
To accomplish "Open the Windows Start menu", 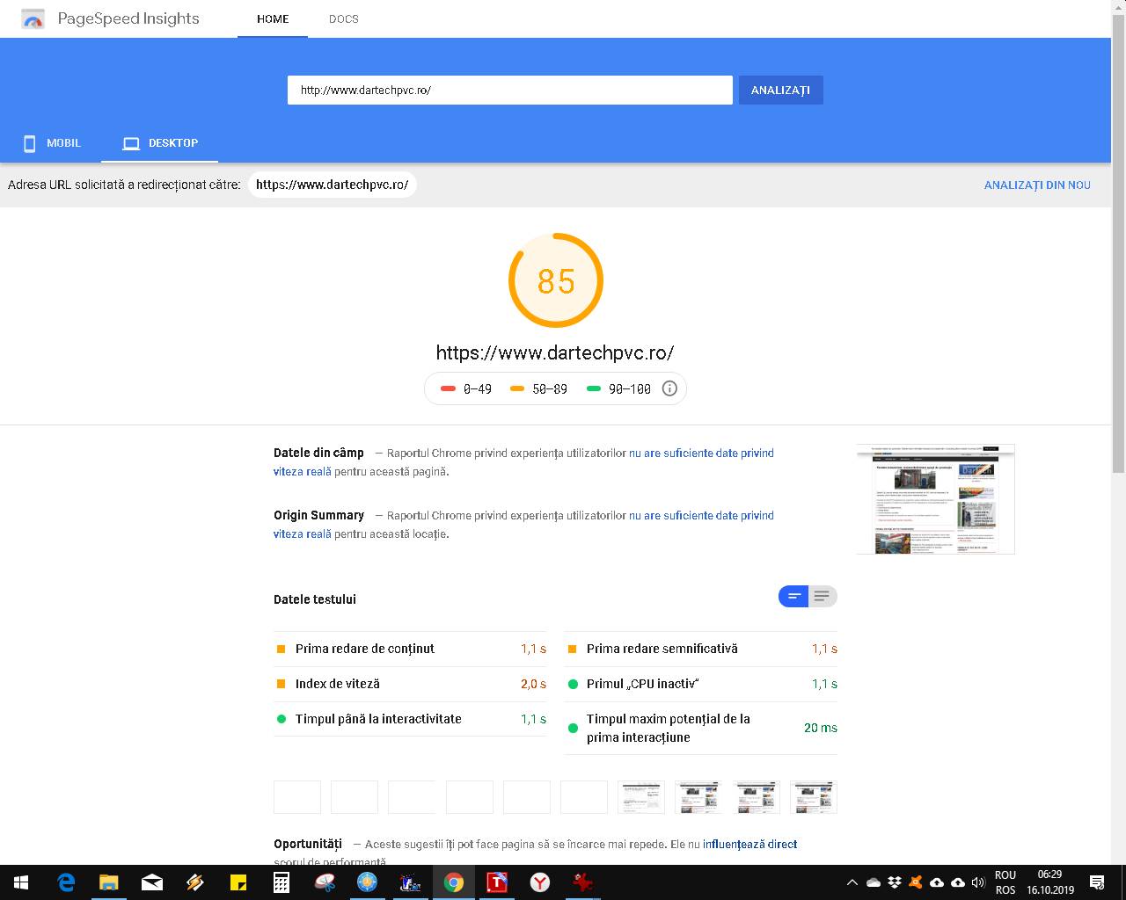I will pyautogui.click(x=21, y=882).
